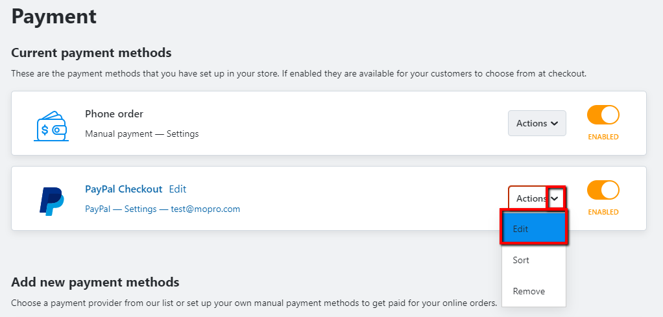Click ENABLED label under PayPal toggle

click(x=603, y=212)
